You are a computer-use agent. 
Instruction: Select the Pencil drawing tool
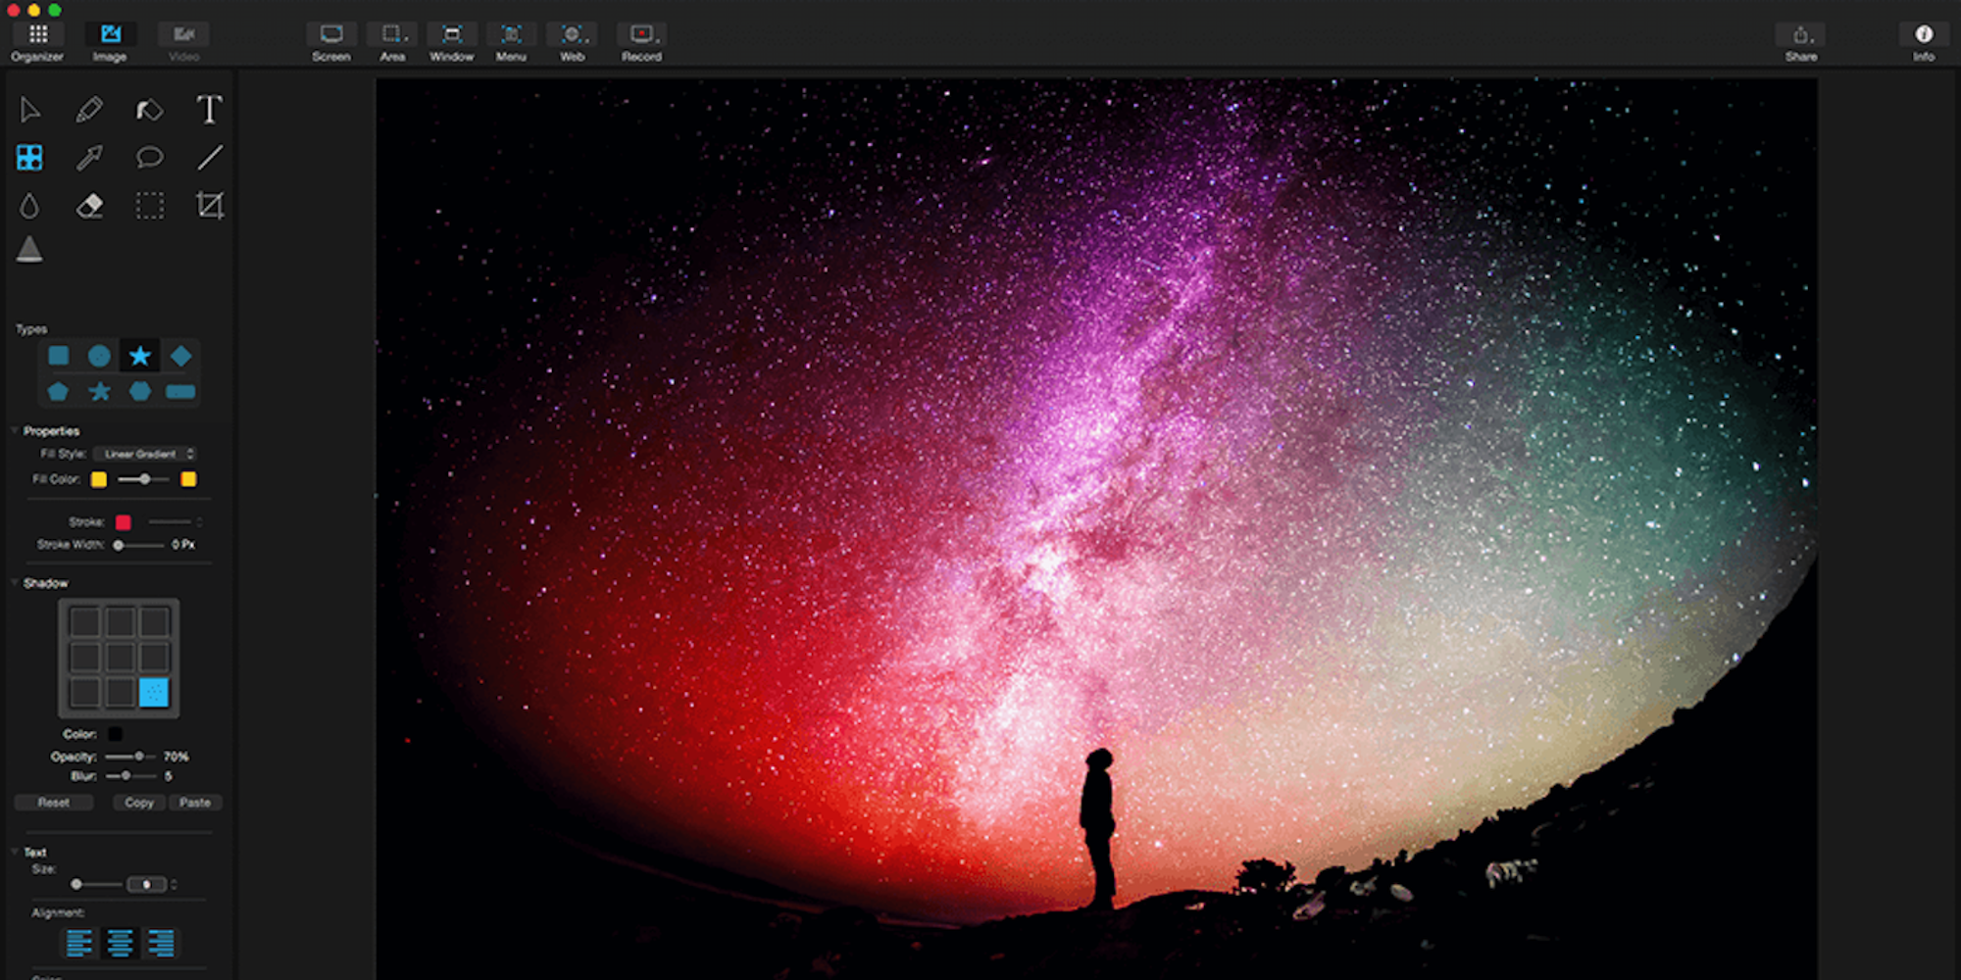[x=89, y=110]
